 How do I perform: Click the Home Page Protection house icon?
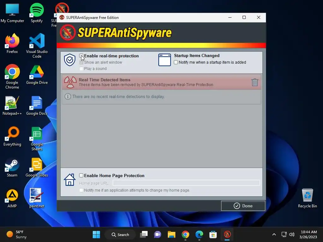70,180
